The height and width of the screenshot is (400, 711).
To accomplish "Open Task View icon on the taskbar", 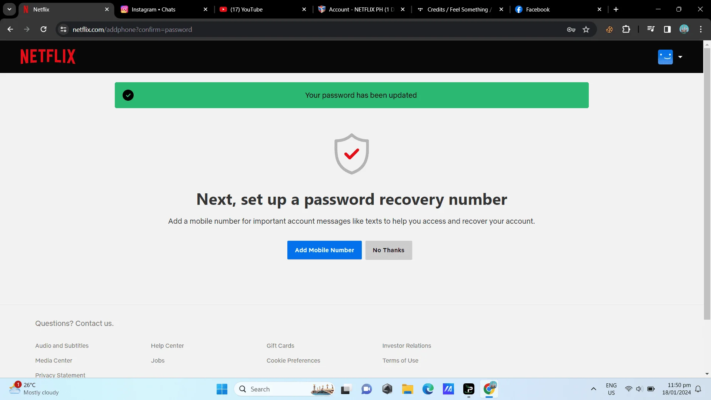I will [x=346, y=389].
